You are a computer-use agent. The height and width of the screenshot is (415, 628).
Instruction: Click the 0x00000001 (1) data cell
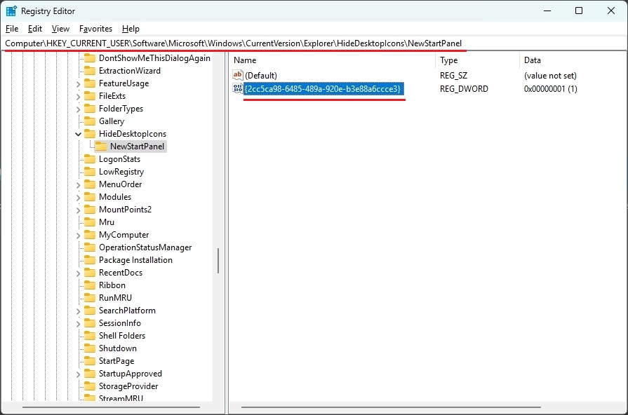(x=551, y=88)
